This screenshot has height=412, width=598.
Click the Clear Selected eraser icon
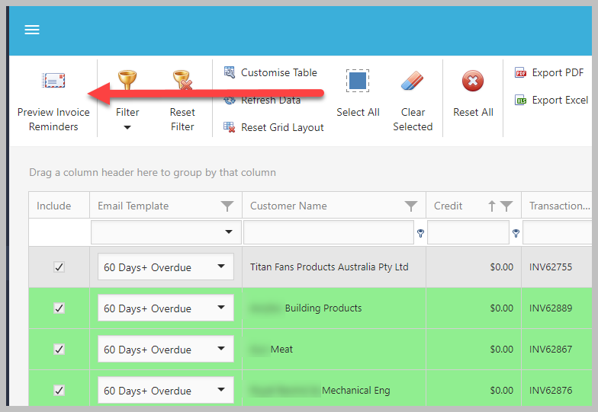tap(412, 81)
